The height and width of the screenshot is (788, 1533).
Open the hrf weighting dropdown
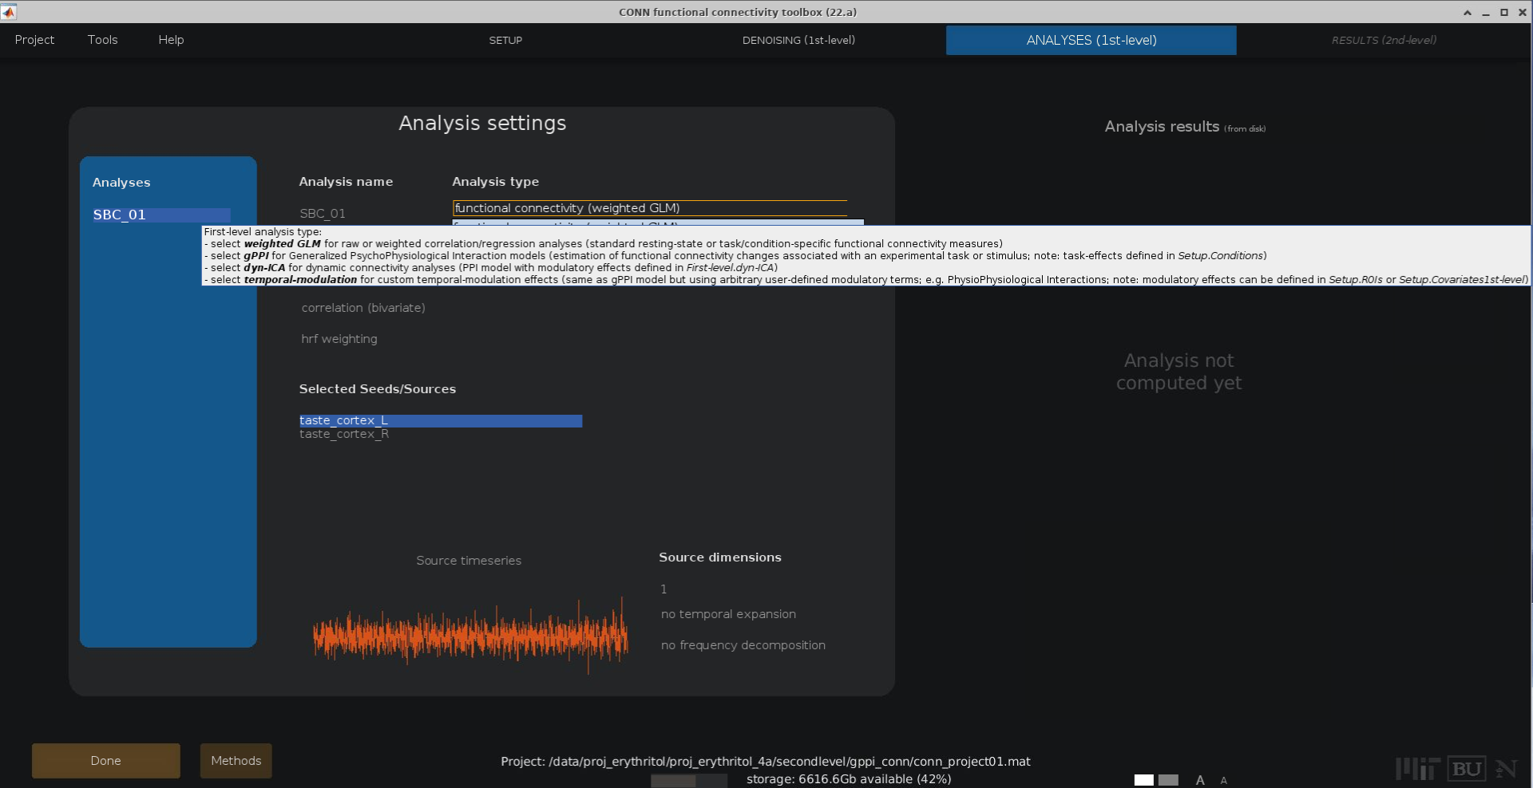[x=339, y=339]
